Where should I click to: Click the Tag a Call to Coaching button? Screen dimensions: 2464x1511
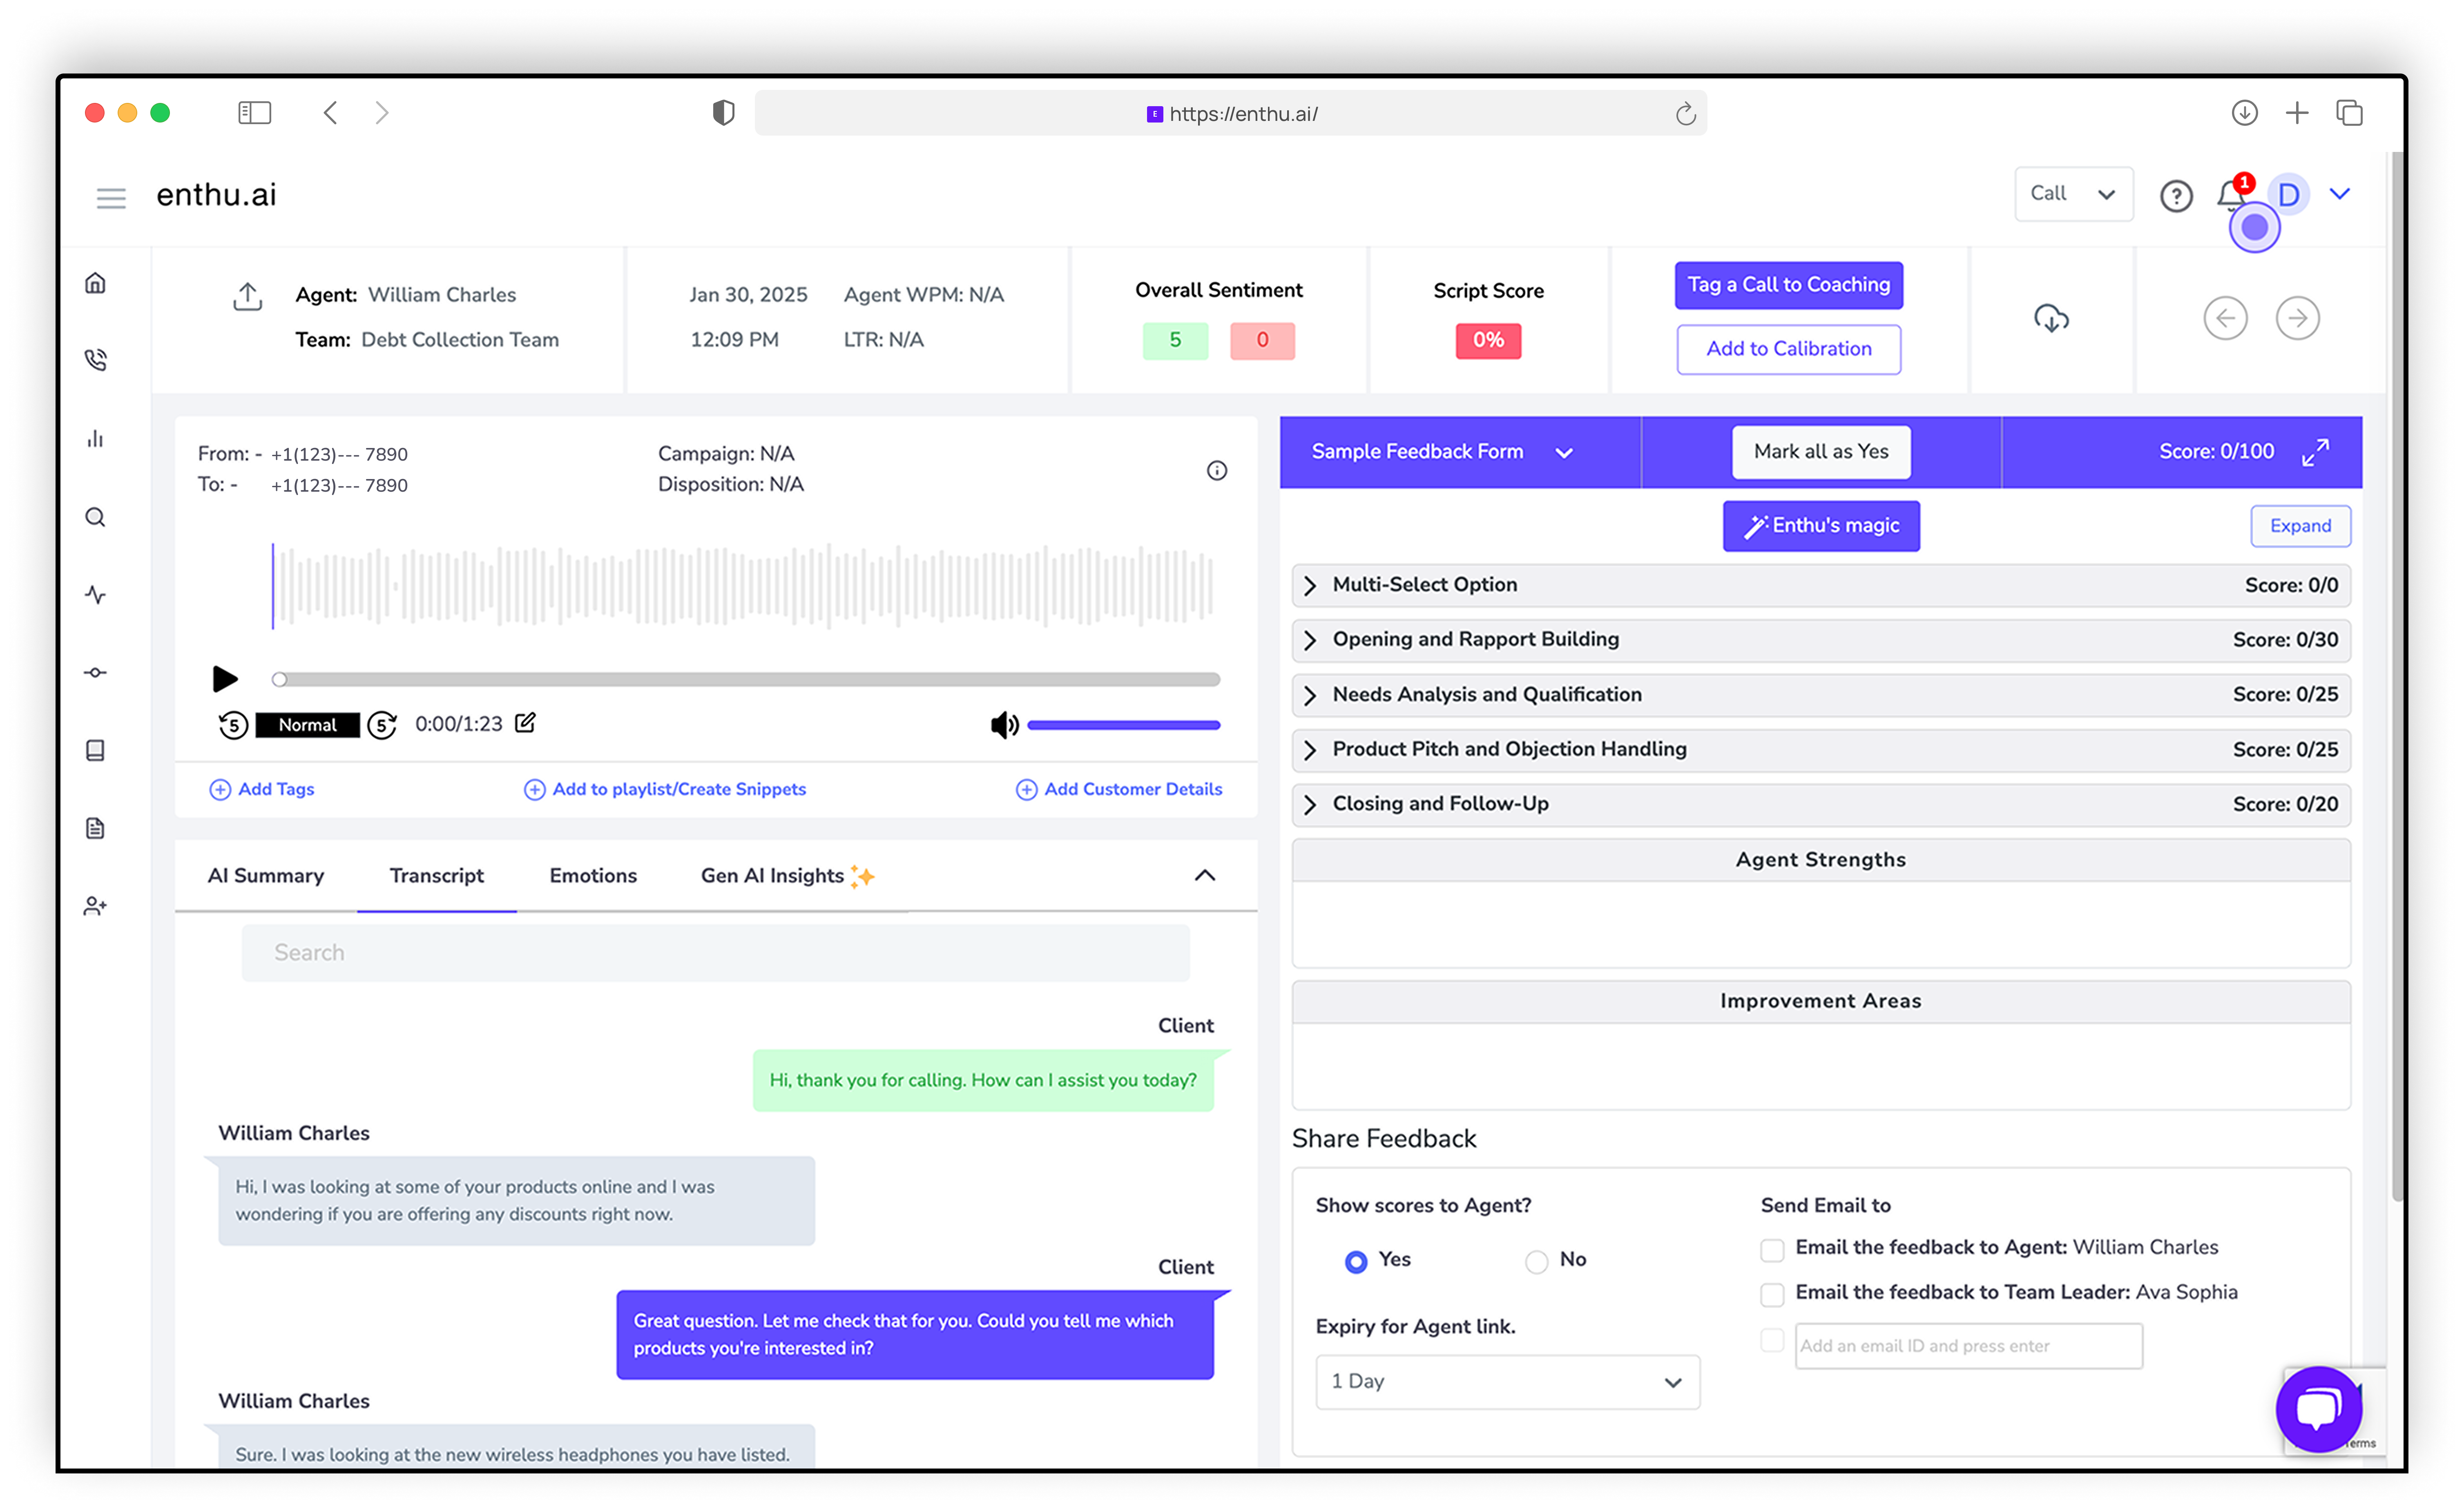[x=1788, y=283]
